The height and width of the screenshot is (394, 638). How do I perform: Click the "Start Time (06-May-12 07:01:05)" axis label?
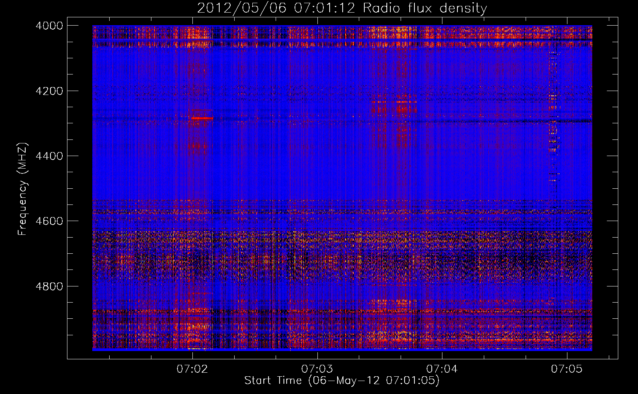342,381
